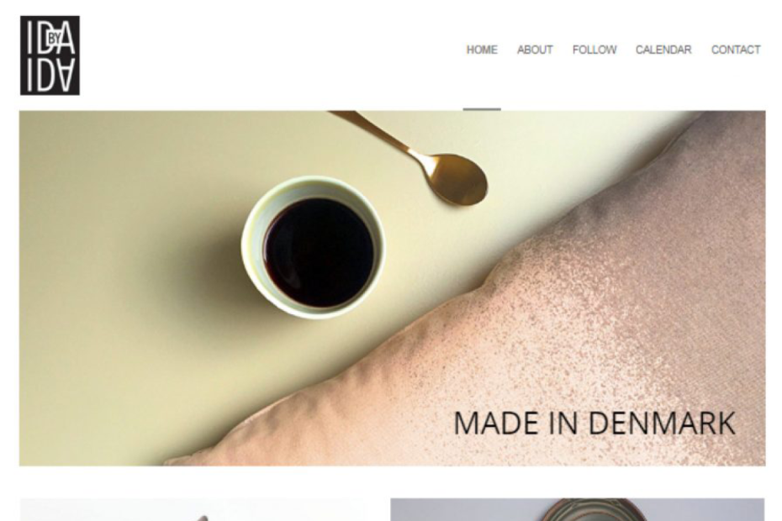
Task: Click the IDA by IDA logo
Action: pyautogui.click(x=50, y=55)
